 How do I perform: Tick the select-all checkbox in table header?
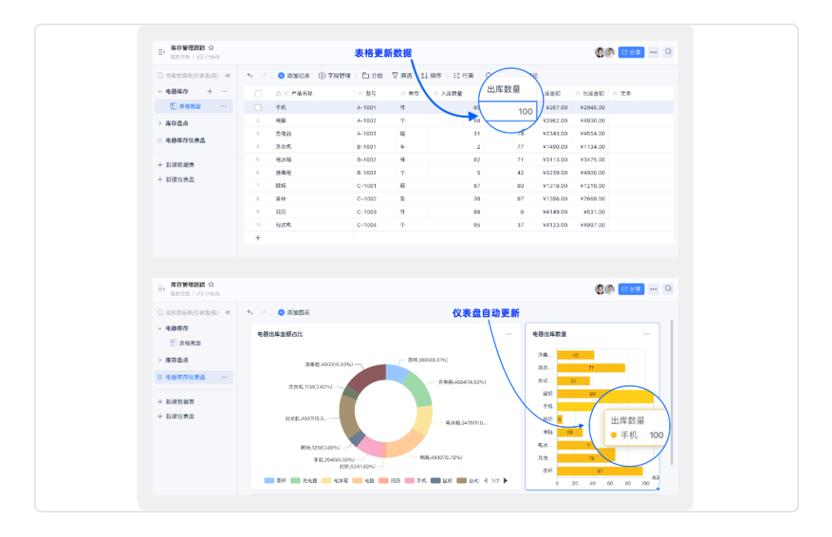(258, 94)
